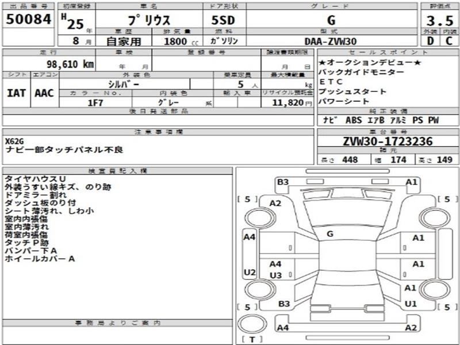Select inspector note ドアミラー割れ

pyautogui.click(x=36, y=195)
